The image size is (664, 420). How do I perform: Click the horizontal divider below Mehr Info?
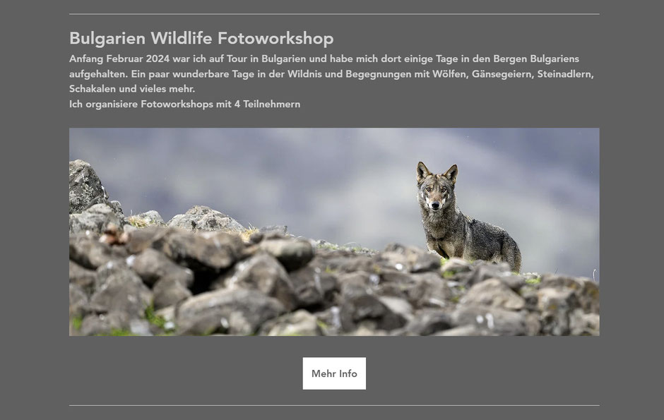pyautogui.click(x=334, y=406)
